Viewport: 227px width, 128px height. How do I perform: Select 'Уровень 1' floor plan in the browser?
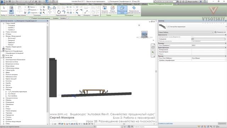click(11, 28)
